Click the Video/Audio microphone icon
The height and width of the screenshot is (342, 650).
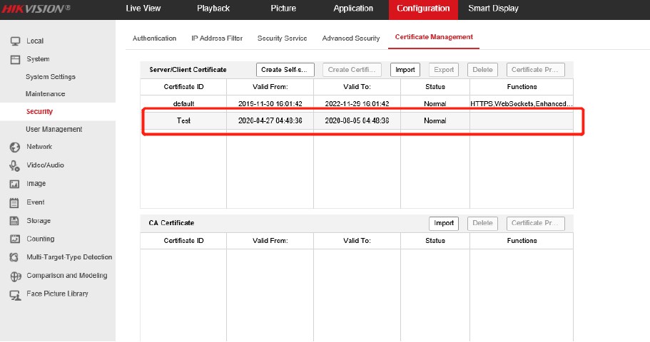click(x=14, y=165)
